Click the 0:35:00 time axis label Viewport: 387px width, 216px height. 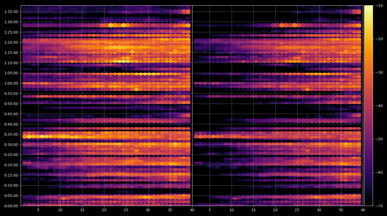[11, 134]
